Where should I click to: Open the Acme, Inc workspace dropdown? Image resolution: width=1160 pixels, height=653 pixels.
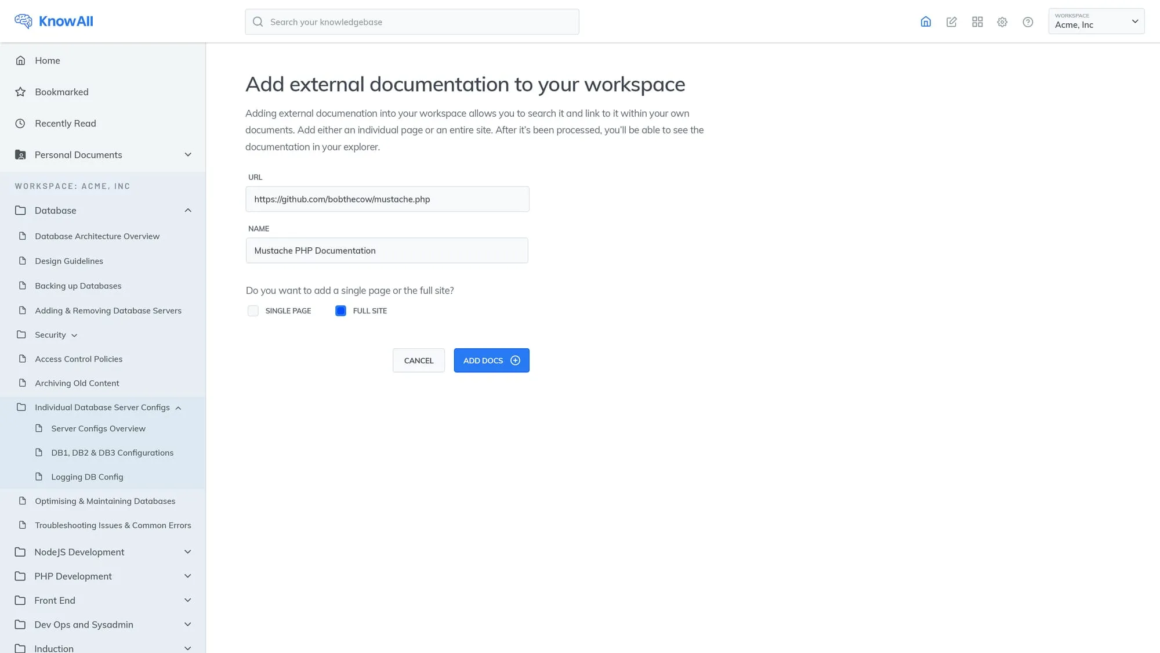(1096, 21)
